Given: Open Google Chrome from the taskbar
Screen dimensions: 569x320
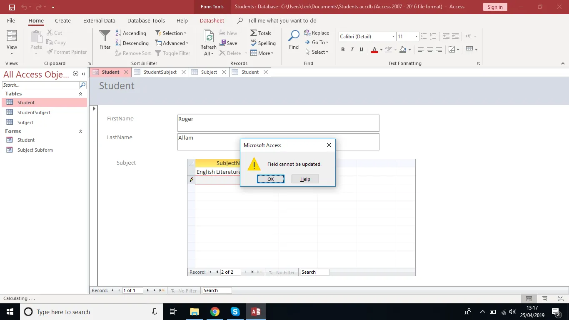Looking at the screenshot, I should coord(215,312).
